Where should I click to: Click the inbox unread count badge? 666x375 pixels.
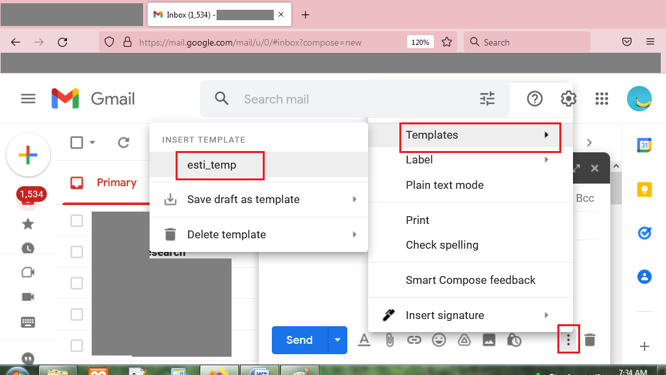(32, 194)
